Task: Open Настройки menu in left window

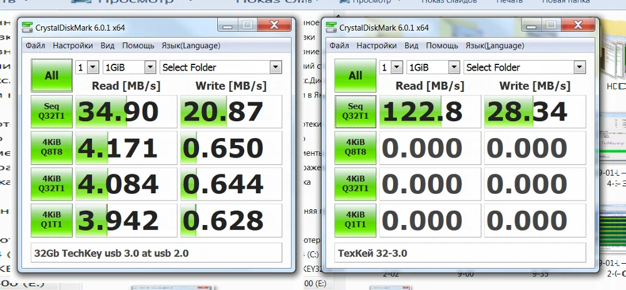Action: tap(73, 46)
